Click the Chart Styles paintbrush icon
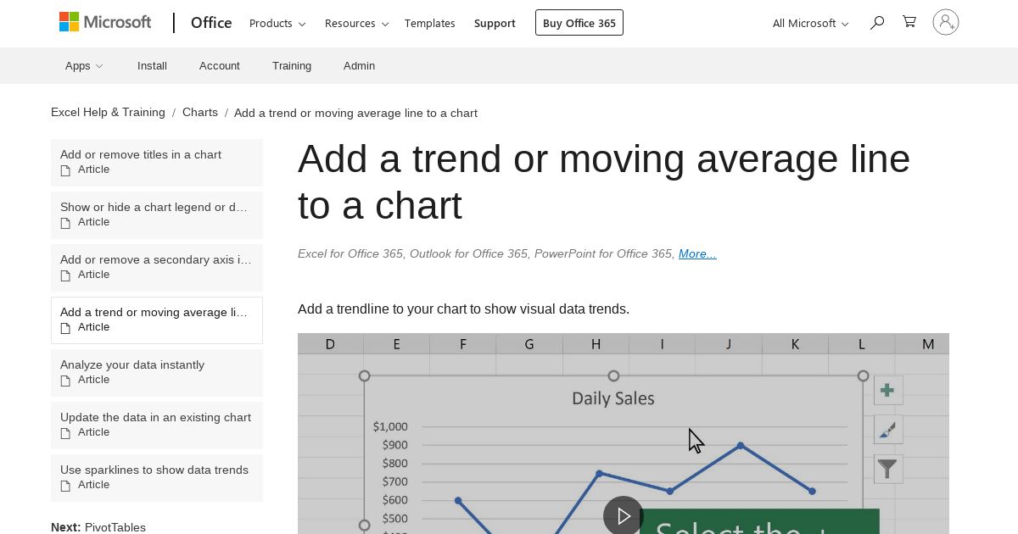Image resolution: width=1018 pixels, height=534 pixels. click(887, 430)
